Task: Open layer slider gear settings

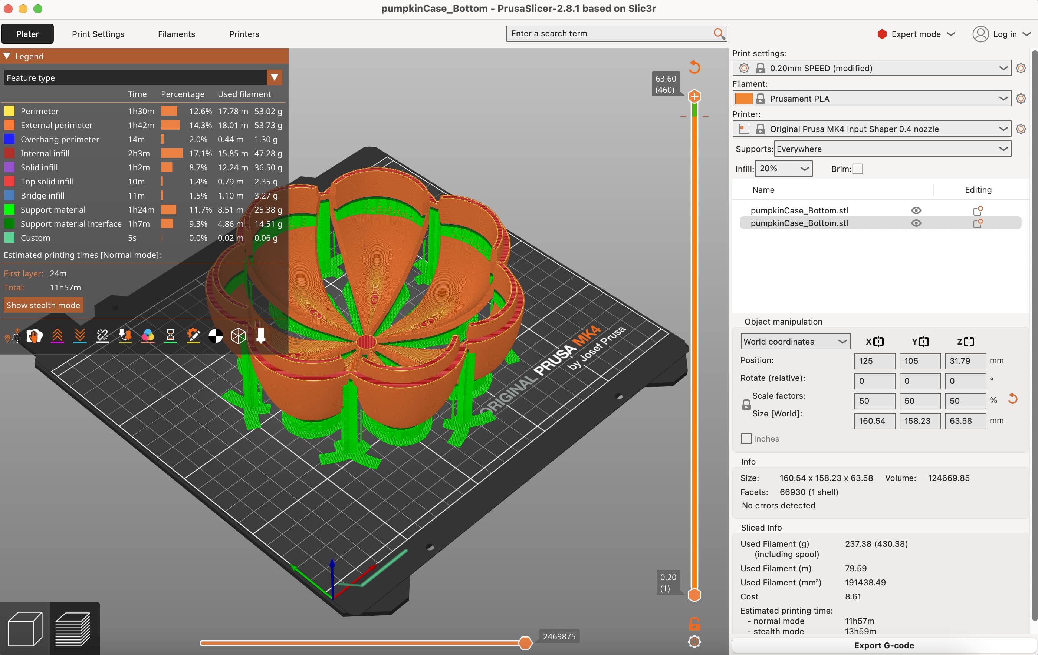Action: tap(694, 642)
